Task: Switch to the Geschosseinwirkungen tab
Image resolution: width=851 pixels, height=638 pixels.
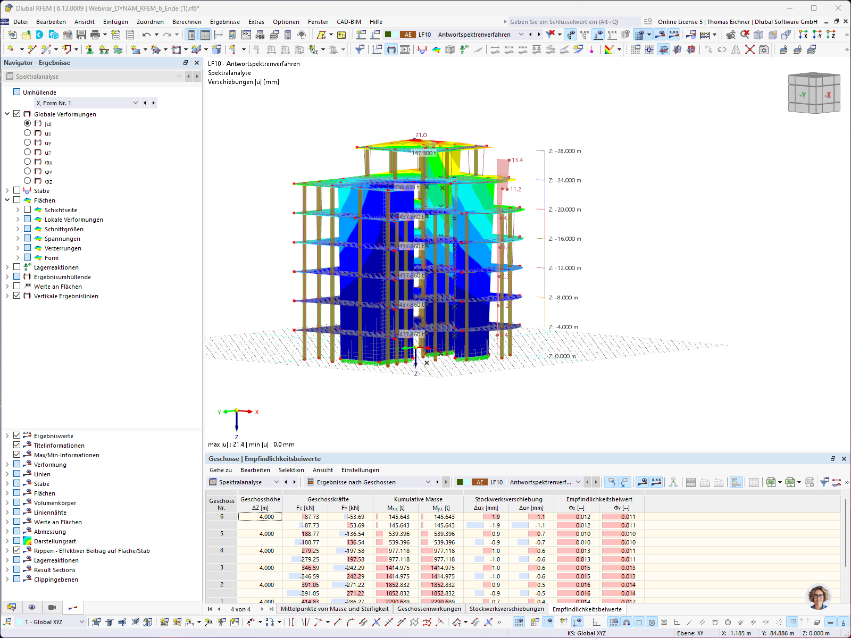Action: tap(429, 609)
